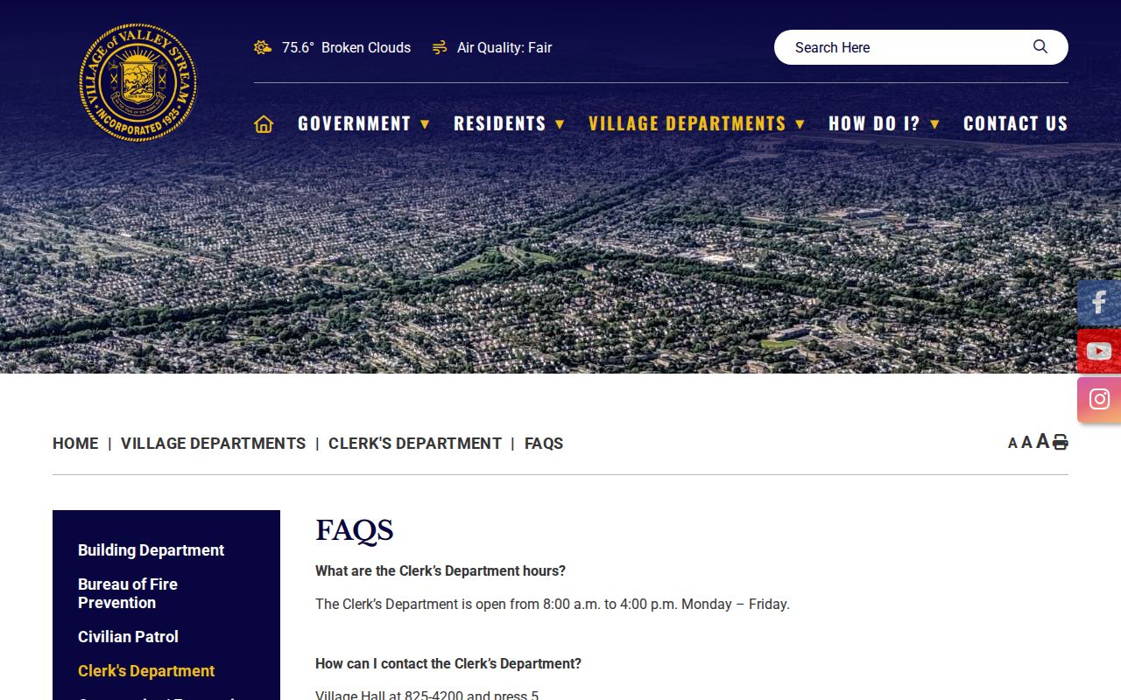Screen dimensions: 1121x700
Task: Click the 75.6° Broken Clouds weather text
Action: pyautogui.click(x=346, y=47)
